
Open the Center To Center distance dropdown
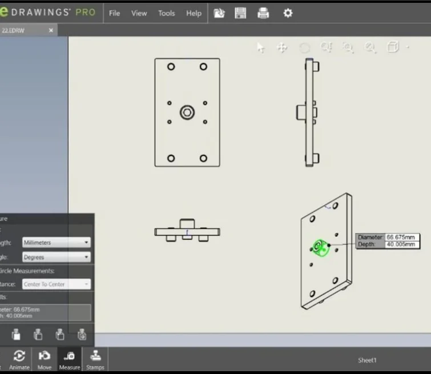coord(57,284)
